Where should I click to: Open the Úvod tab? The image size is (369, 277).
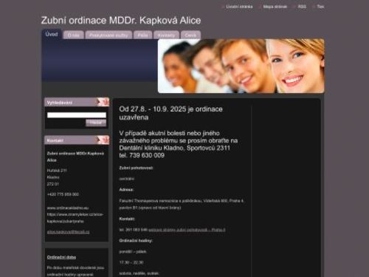click(52, 34)
